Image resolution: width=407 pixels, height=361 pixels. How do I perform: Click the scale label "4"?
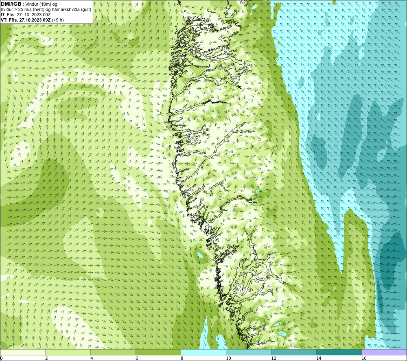click(x=92, y=359)
